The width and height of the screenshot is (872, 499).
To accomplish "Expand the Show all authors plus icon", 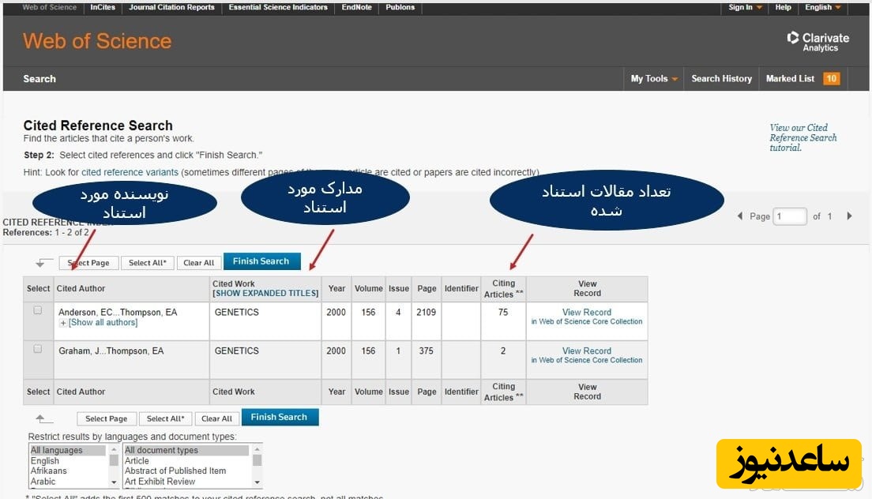I will coord(63,323).
